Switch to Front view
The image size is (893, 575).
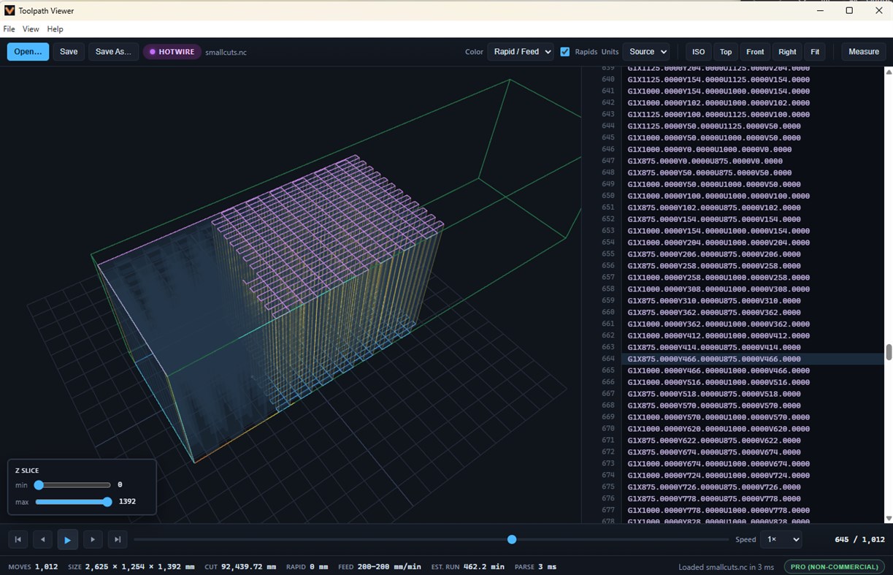coord(755,52)
